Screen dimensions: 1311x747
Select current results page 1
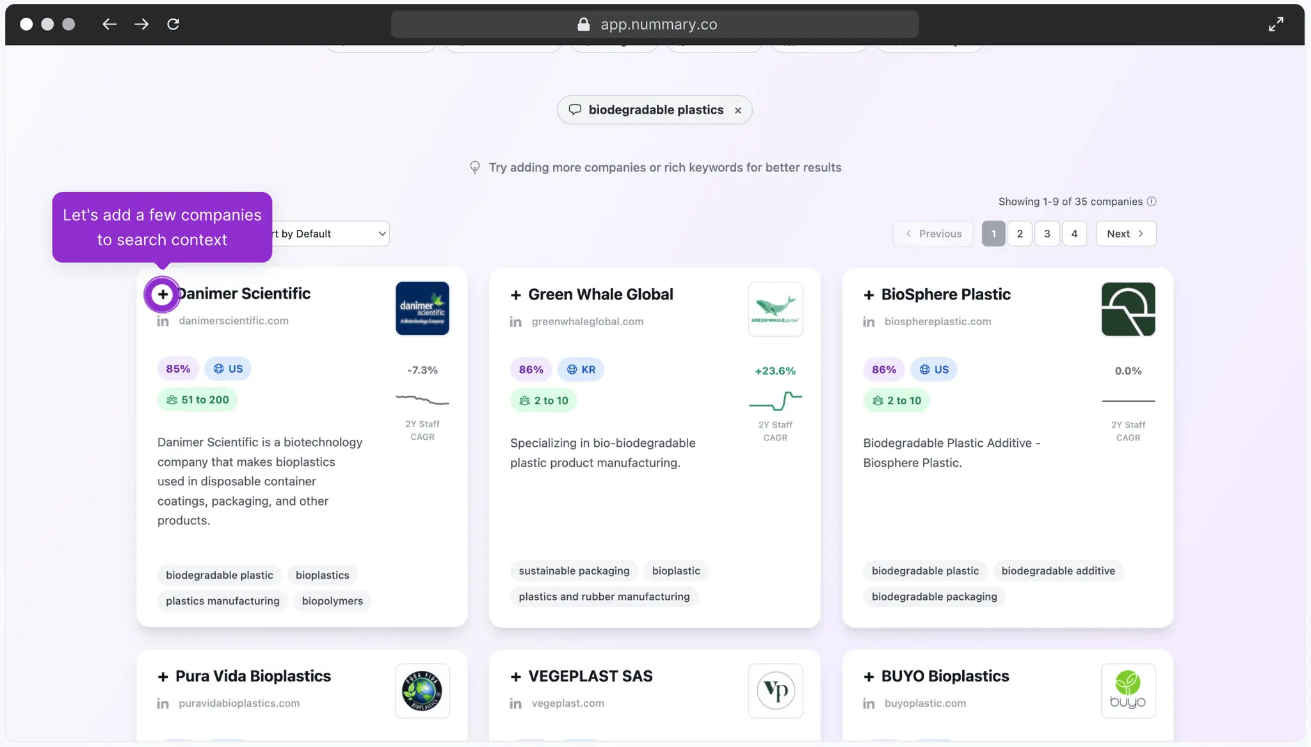tap(993, 234)
